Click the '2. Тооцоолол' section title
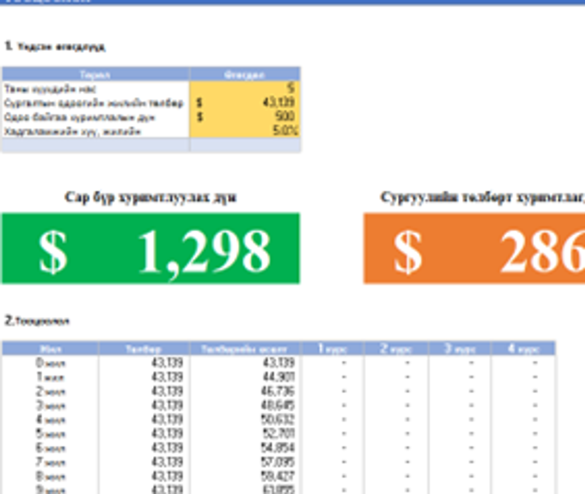 pyautogui.click(x=37, y=321)
